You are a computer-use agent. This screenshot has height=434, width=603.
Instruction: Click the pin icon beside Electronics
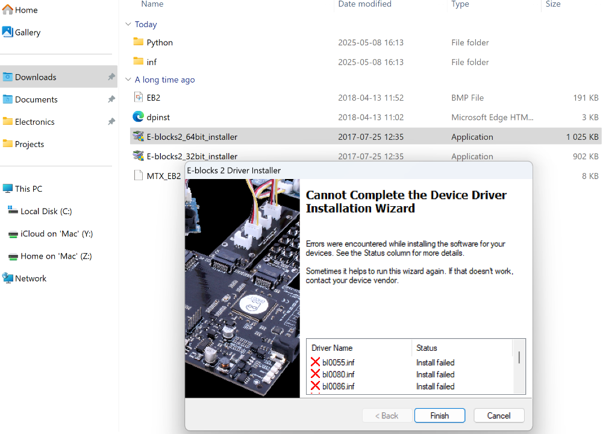[x=111, y=121]
